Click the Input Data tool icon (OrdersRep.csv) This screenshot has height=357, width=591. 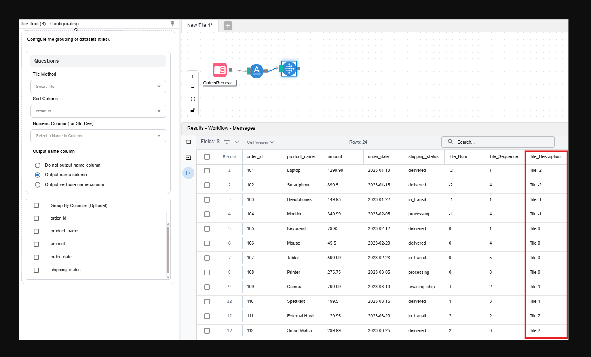[220, 70]
